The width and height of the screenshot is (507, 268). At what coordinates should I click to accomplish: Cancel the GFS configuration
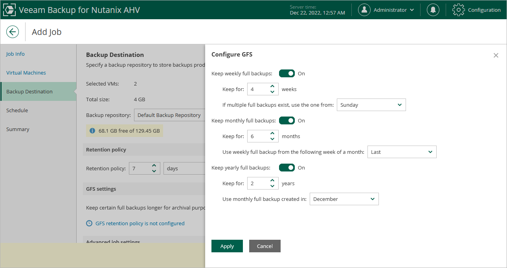(x=265, y=246)
